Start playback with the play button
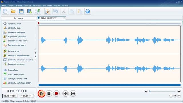Viewport: 183px width, 103px height. 41,94
